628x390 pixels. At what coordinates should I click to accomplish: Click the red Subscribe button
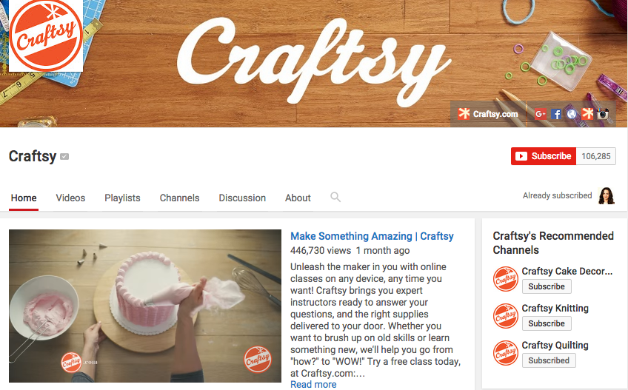click(x=544, y=156)
